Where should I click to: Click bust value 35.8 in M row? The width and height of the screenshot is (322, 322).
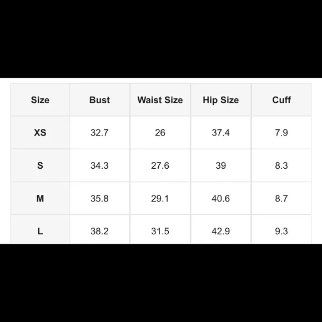point(99,198)
